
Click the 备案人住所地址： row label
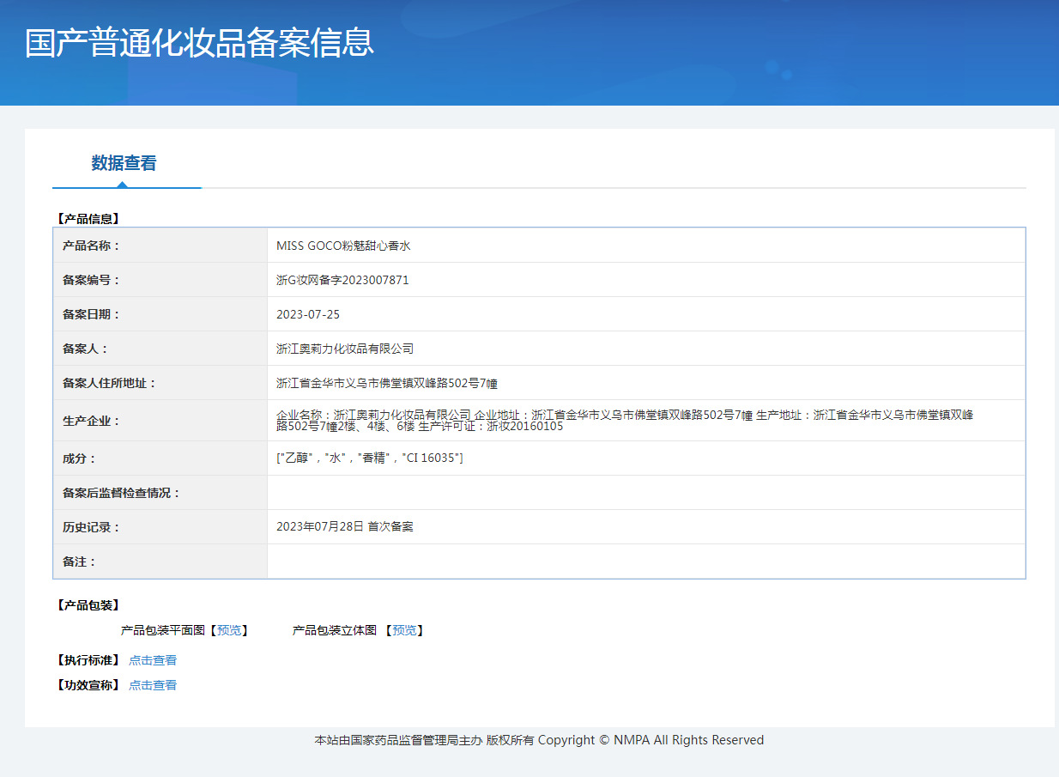110,383
